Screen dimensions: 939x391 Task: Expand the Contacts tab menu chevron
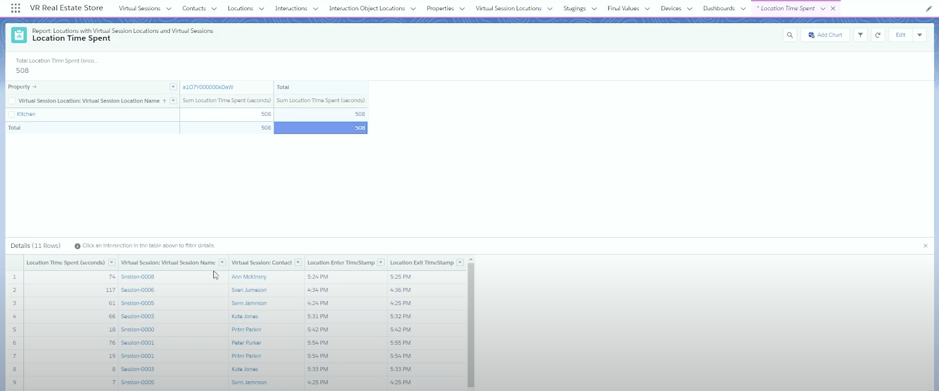point(214,9)
